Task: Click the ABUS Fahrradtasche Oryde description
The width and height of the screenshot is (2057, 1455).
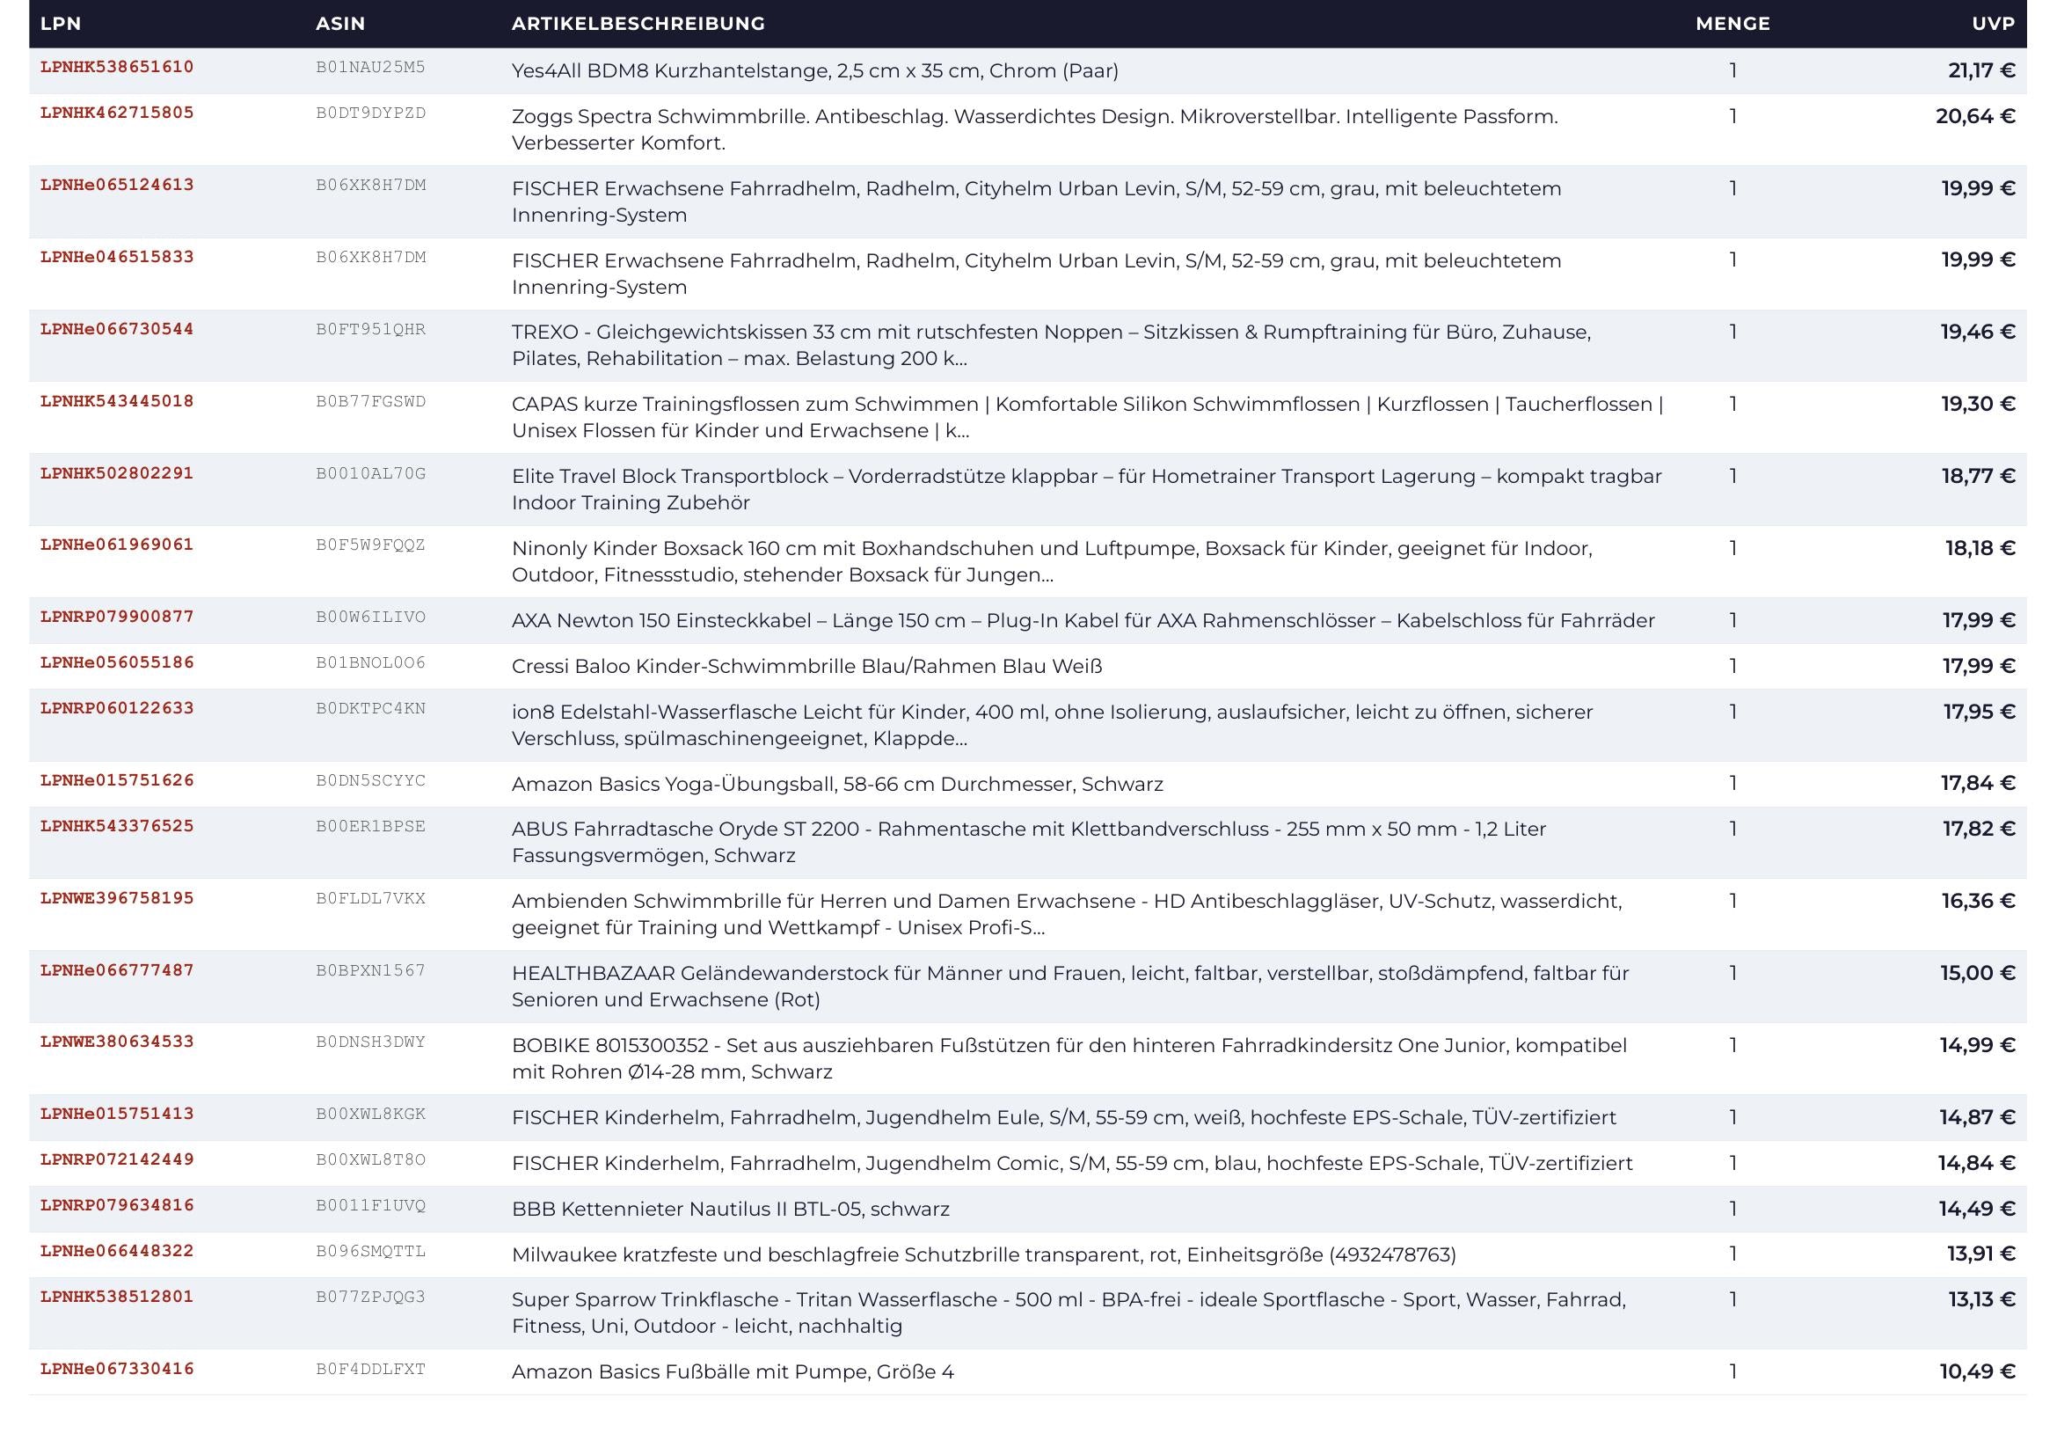Action: pyautogui.click(x=1030, y=842)
